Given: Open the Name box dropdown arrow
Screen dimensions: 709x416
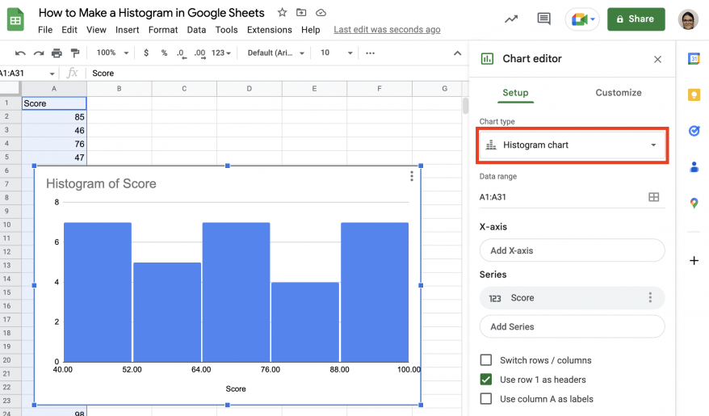Looking at the screenshot, I should click(x=52, y=74).
